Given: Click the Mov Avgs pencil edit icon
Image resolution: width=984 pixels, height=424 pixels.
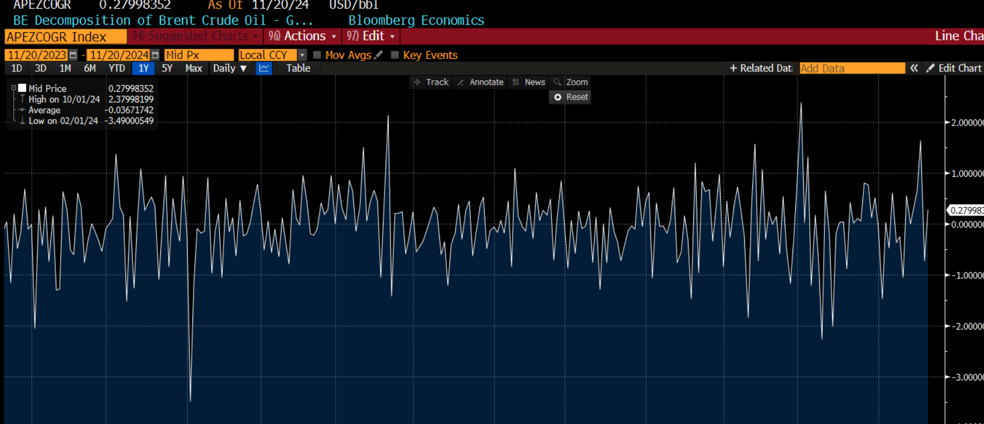Looking at the screenshot, I should (x=379, y=55).
